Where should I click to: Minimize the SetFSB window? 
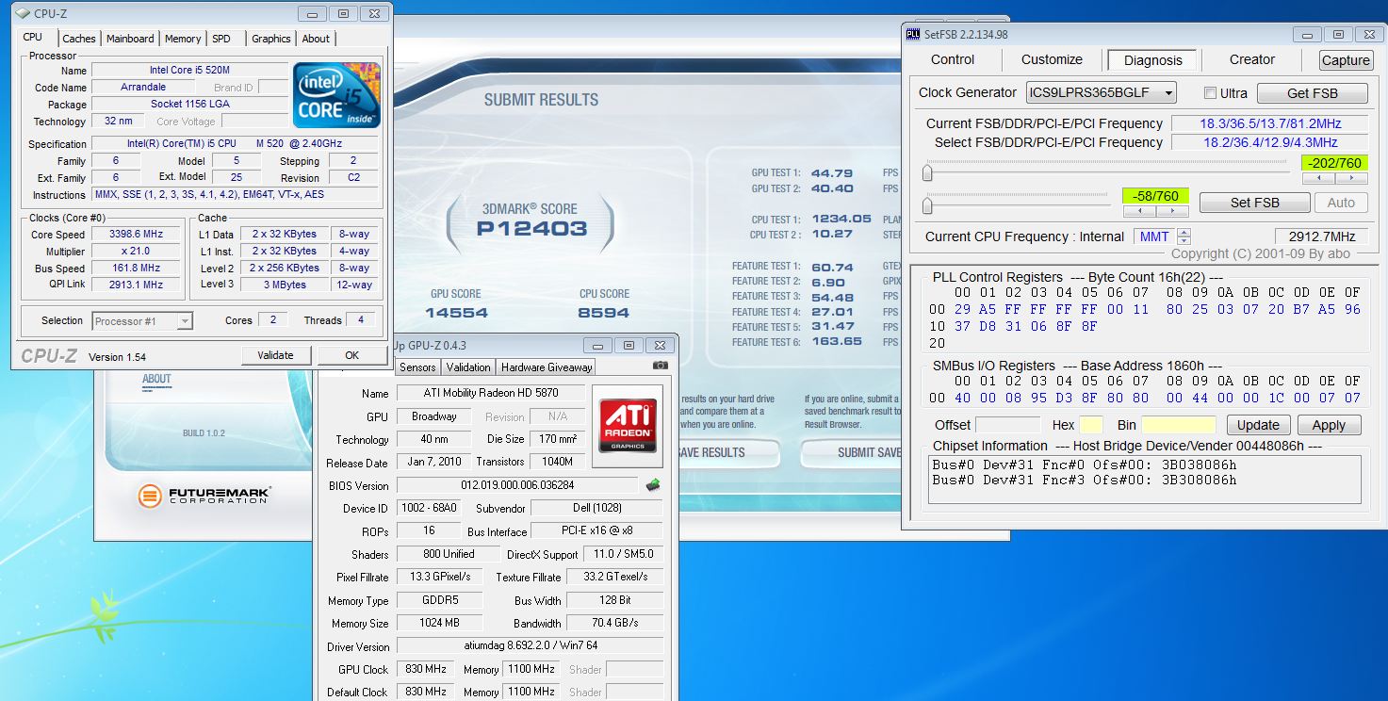pos(1306,35)
